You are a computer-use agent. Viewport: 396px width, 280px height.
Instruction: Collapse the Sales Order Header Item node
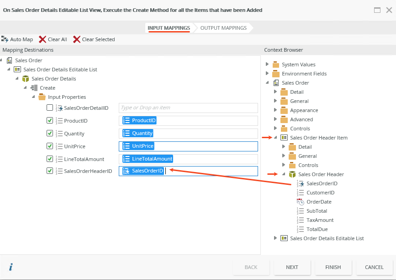coord(275,138)
